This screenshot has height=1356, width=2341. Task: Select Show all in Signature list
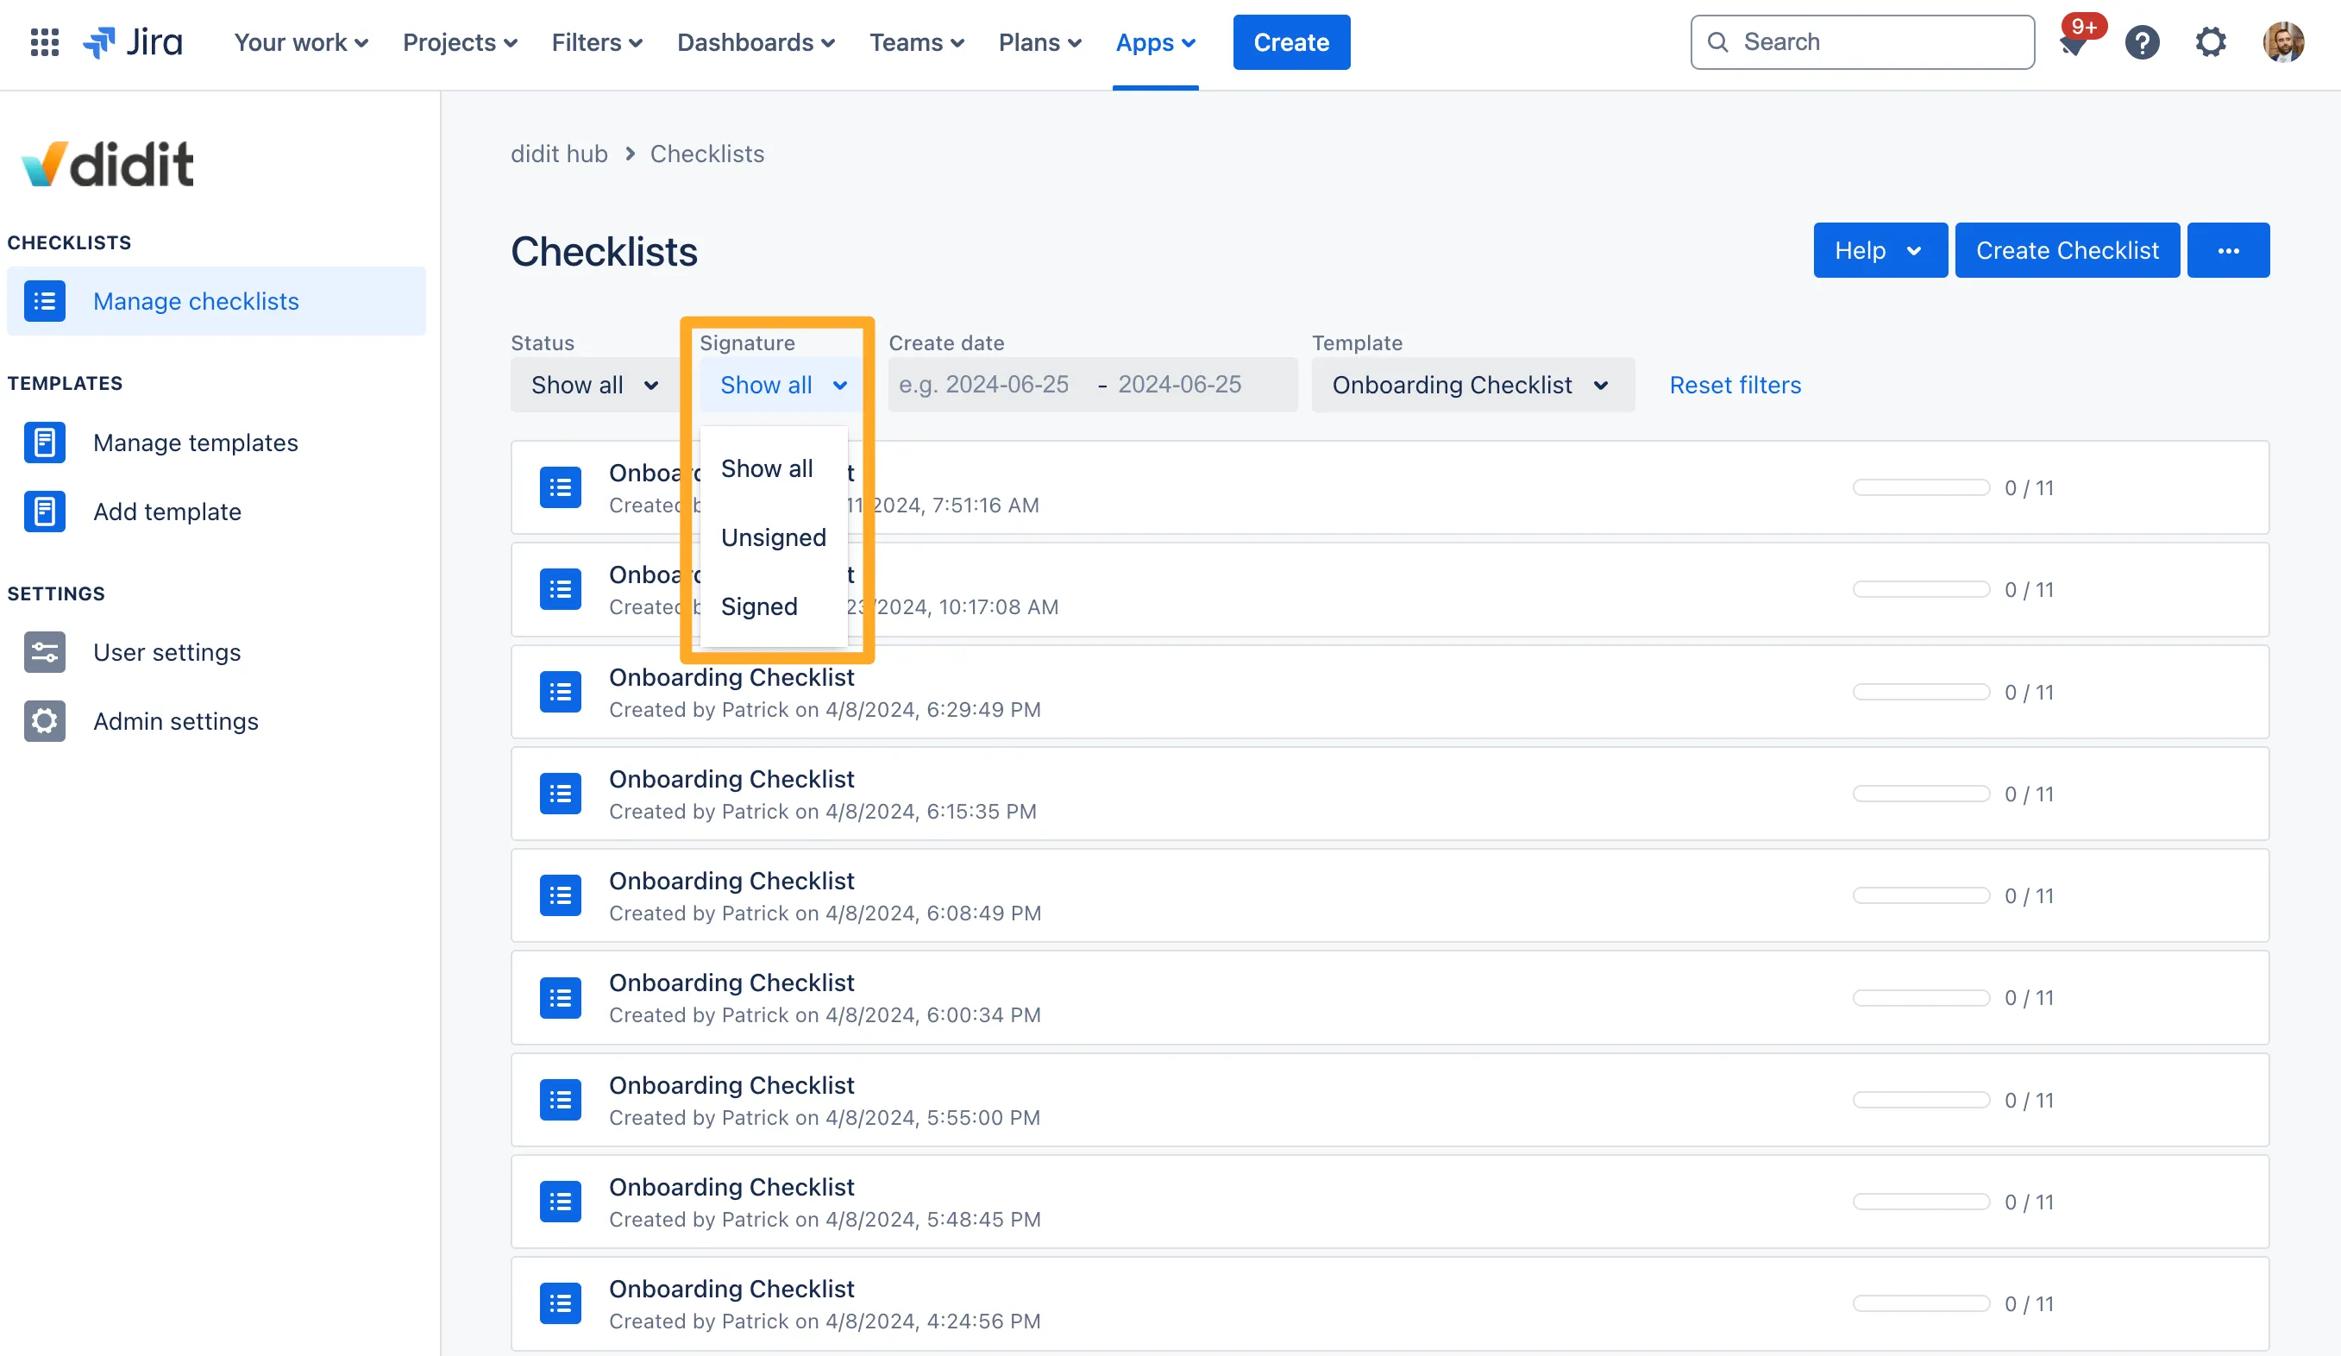(x=774, y=468)
